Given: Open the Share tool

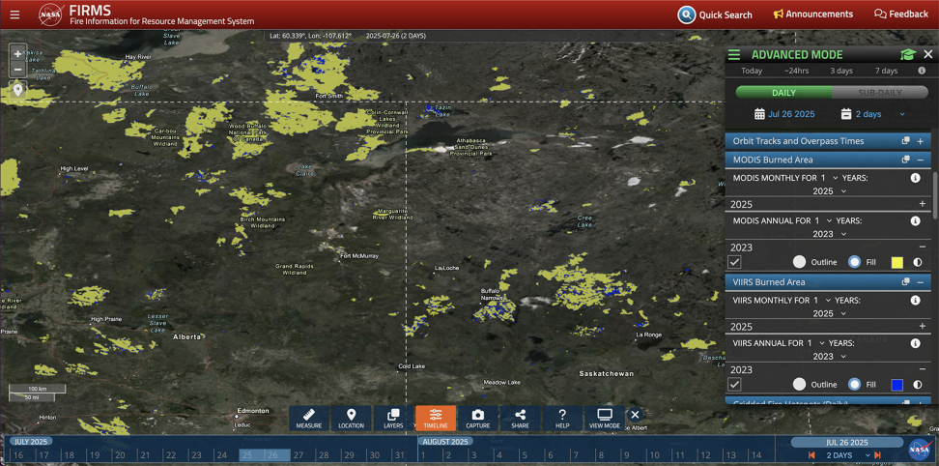Looking at the screenshot, I should click(521, 418).
